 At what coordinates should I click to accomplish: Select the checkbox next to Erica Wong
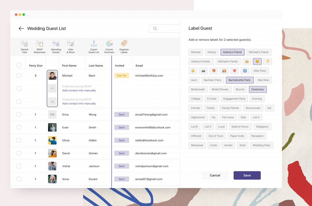click(x=19, y=115)
